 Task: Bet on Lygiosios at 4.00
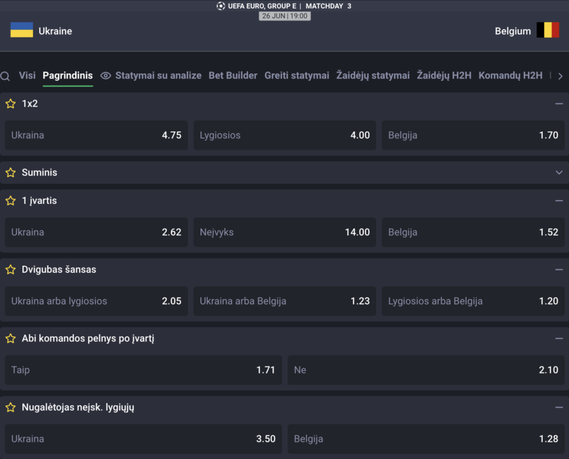285,135
